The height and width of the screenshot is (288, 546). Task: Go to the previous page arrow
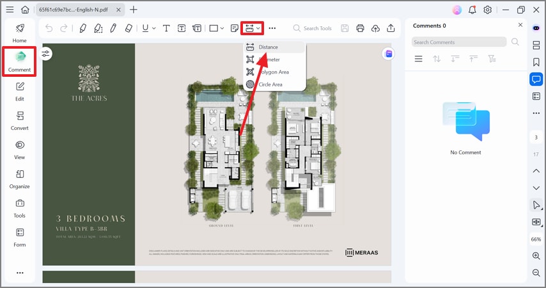click(x=536, y=171)
